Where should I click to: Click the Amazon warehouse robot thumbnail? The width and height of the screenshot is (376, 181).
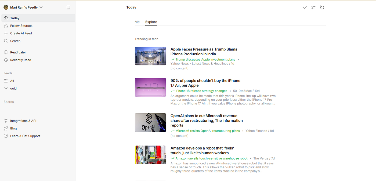(150, 155)
